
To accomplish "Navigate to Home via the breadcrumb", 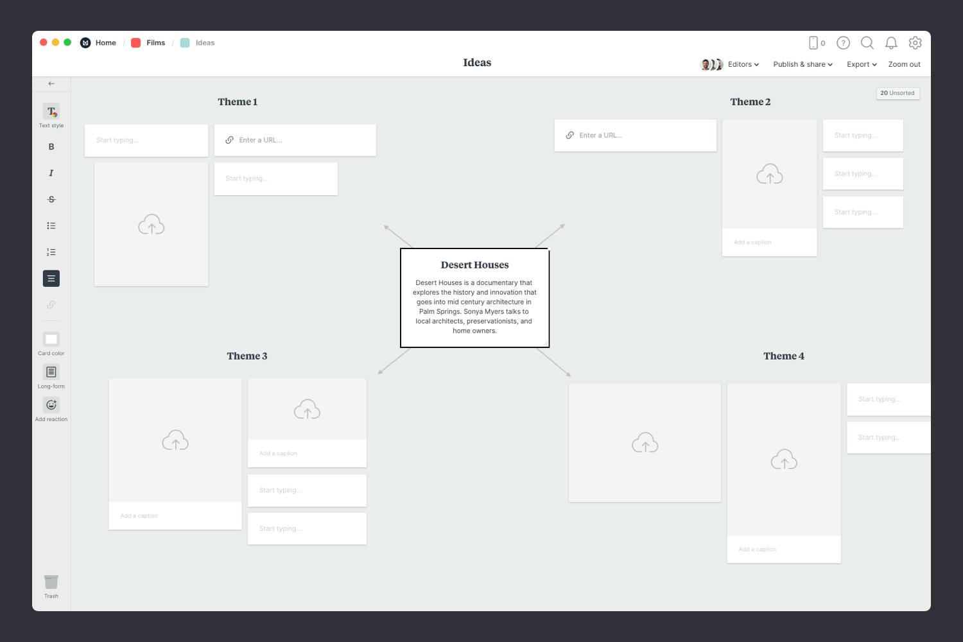I will point(105,42).
